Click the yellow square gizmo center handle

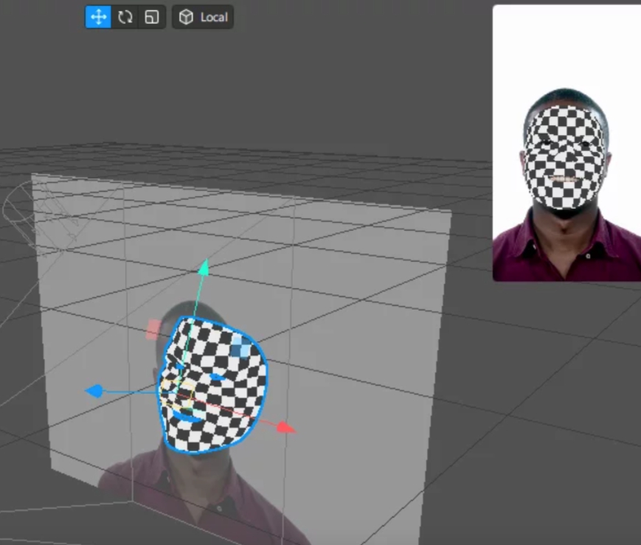point(184,393)
